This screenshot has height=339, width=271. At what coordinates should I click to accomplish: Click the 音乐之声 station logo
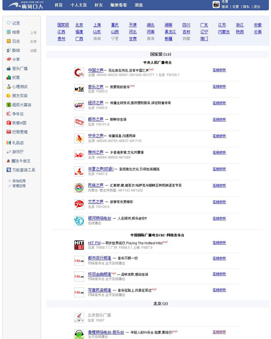pyautogui.click(x=79, y=89)
